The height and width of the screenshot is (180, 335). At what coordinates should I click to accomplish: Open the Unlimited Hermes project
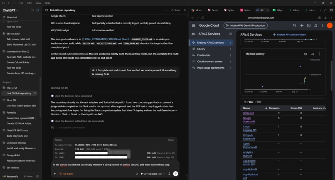click(16, 143)
